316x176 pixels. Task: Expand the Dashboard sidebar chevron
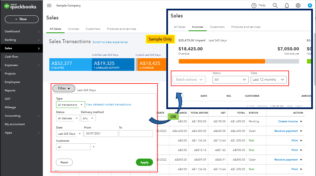(x=39, y=31)
